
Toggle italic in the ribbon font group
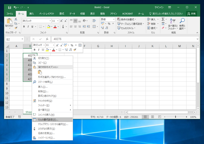(28, 27)
